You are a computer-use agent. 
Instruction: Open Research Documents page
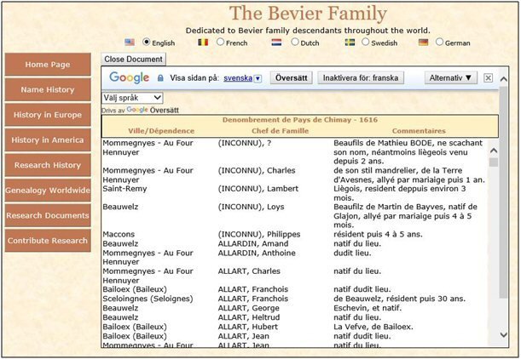pyautogui.click(x=48, y=215)
